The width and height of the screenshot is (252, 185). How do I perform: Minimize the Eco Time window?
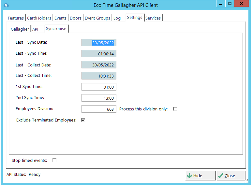pyautogui.click(x=221, y=4)
